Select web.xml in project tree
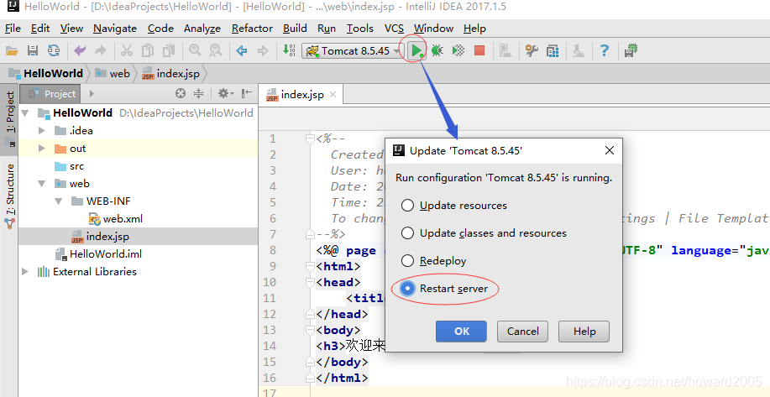The height and width of the screenshot is (397, 770). click(x=116, y=219)
